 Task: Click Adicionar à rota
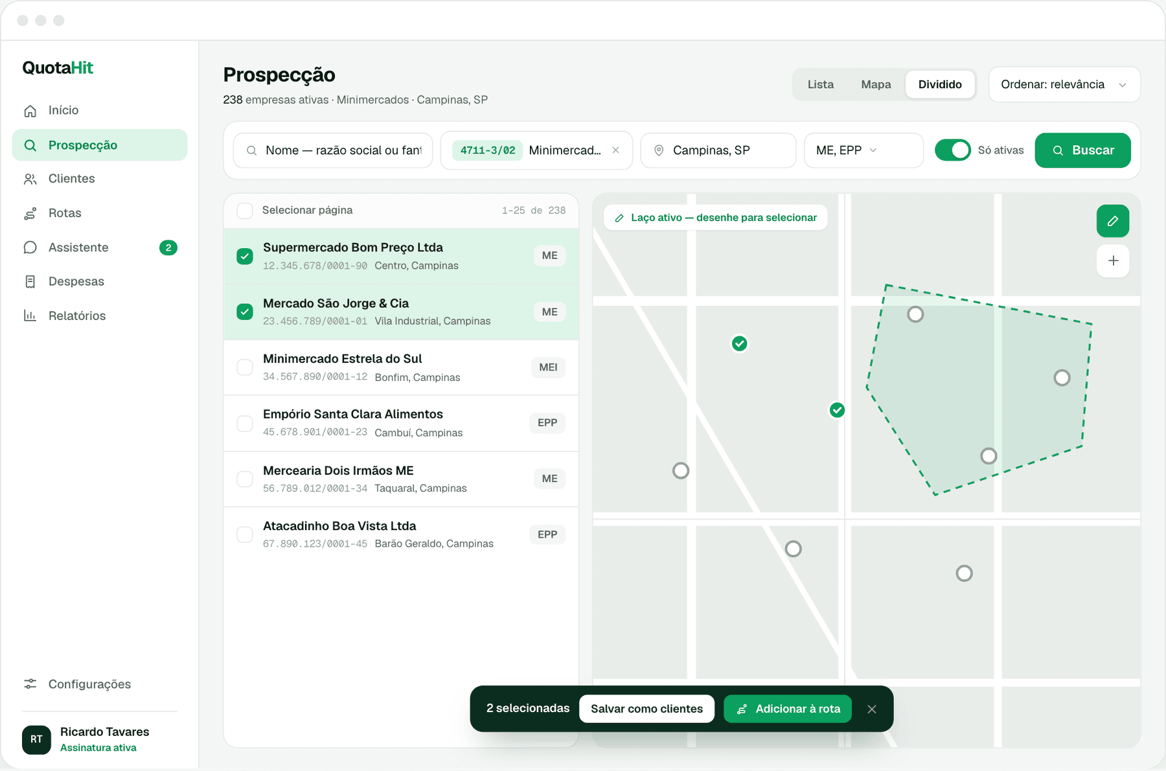point(788,709)
